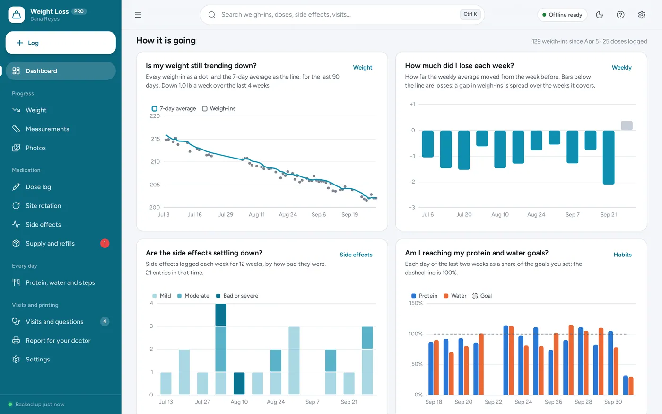662x414 pixels.
Task: Open the Weight link on the trend card
Action: coord(363,68)
